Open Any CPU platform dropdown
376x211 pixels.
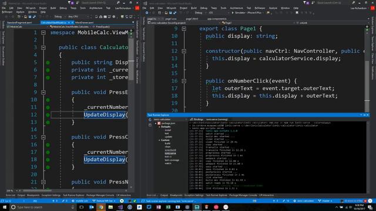point(79,17)
